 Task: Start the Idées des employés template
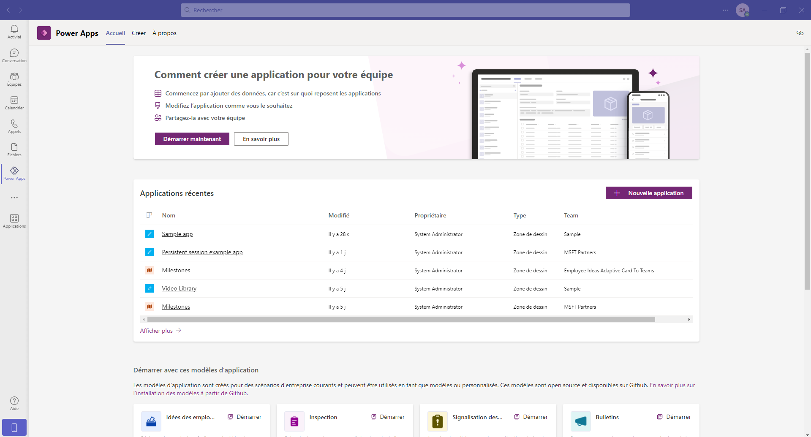click(245, 417)
